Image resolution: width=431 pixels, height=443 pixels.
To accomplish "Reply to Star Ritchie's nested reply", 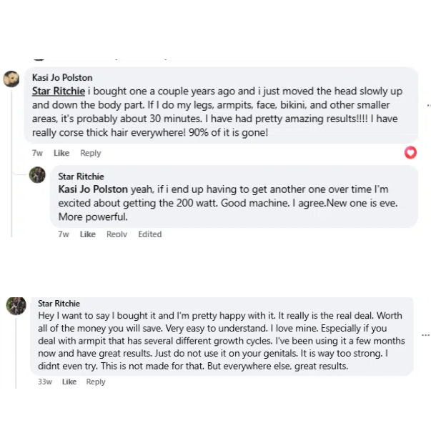I will 117,234.
